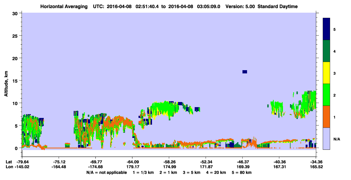Click colorbar label 5
Image resolution: width=351 pixels, height=180 pixels.
coord(335,29)
